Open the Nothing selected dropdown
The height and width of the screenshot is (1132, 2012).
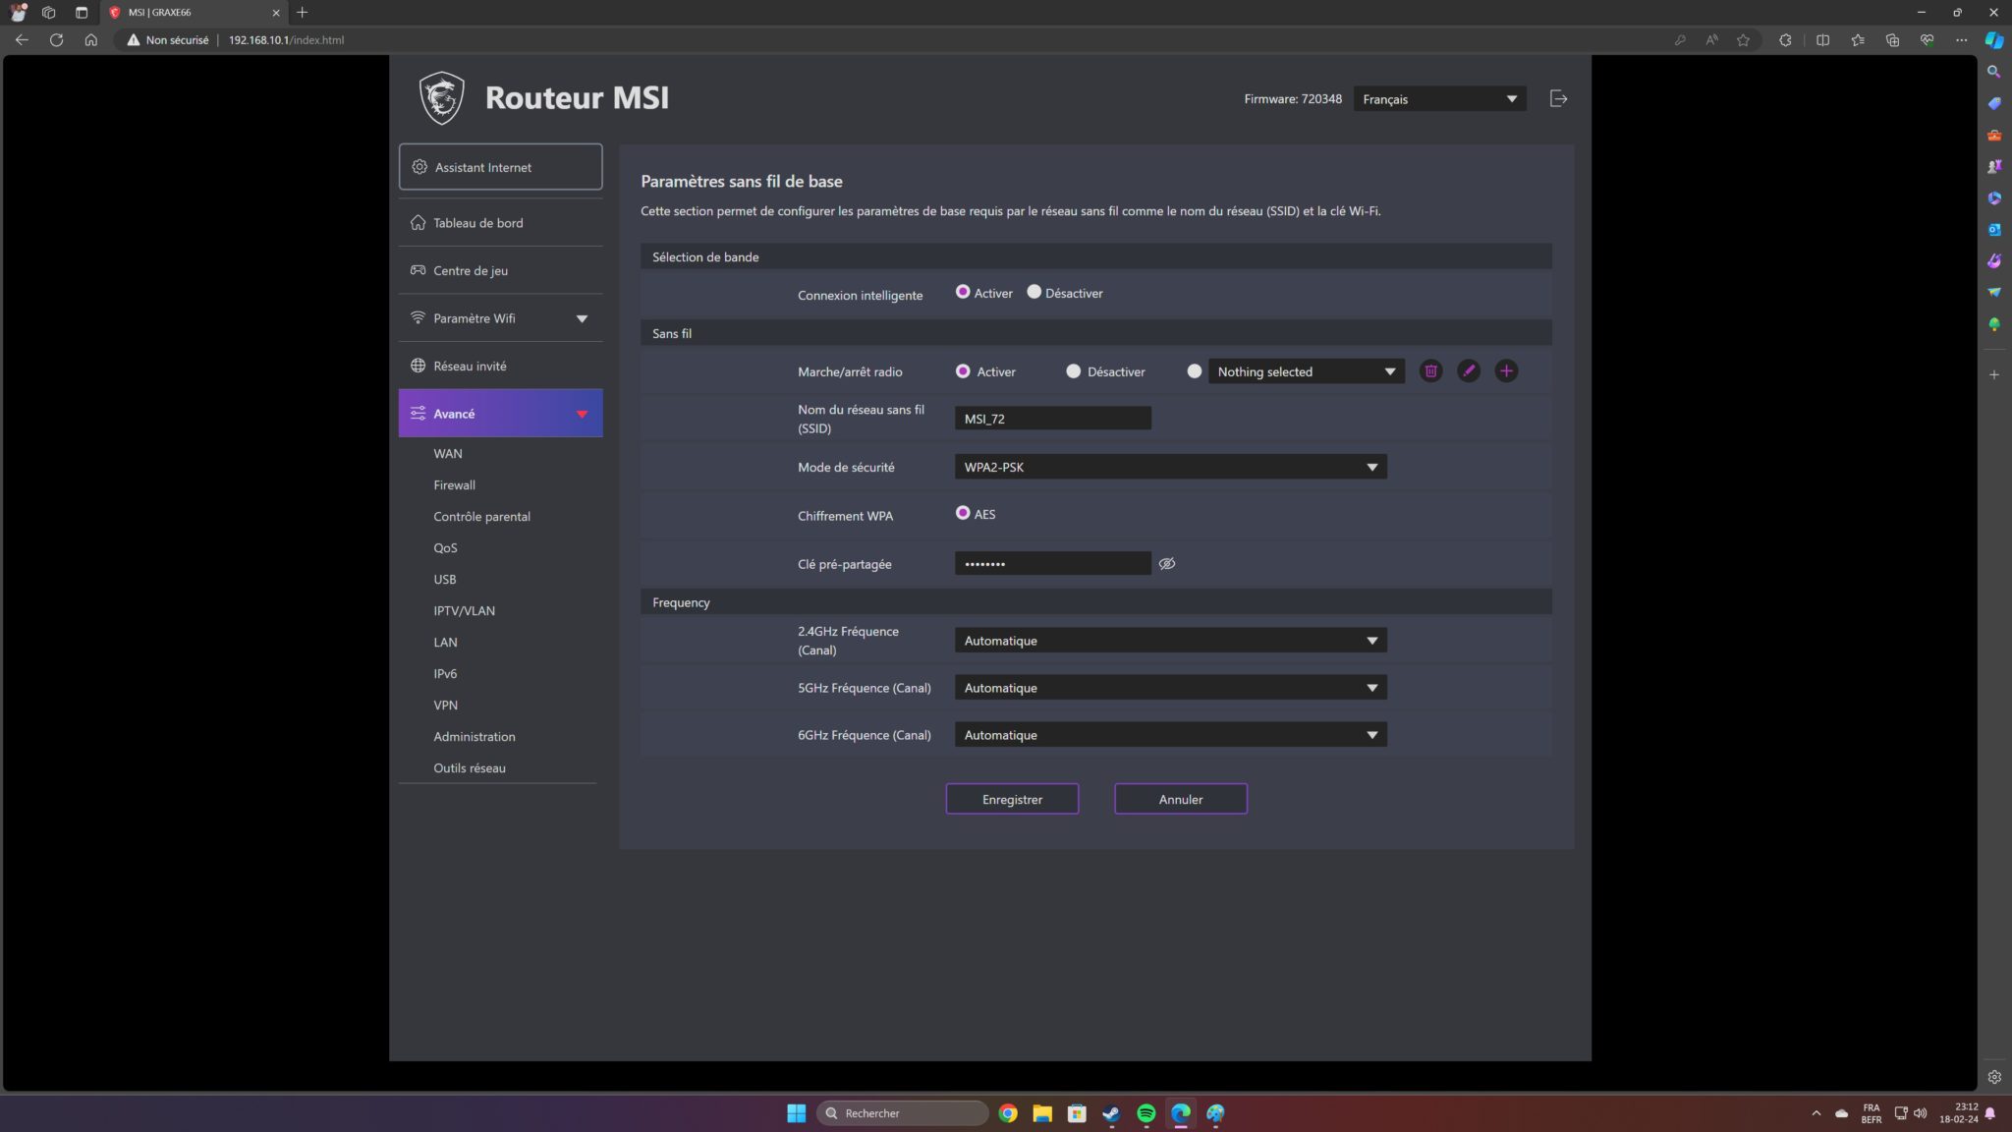tap(1306, 371)
